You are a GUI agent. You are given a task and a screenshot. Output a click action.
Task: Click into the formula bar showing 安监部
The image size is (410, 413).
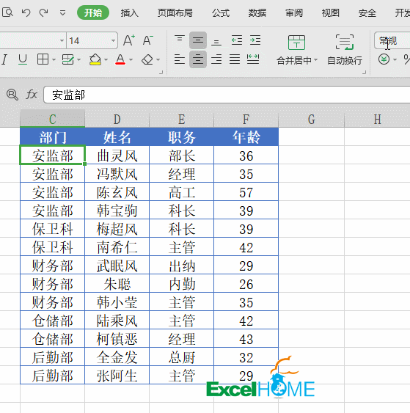click(x=227, y=95)
